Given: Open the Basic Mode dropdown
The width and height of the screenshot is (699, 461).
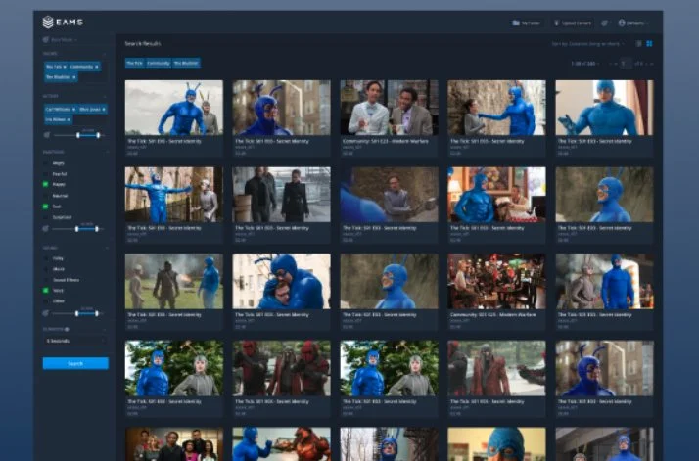Looking at the screenshot, I should [x=65, y=40].
